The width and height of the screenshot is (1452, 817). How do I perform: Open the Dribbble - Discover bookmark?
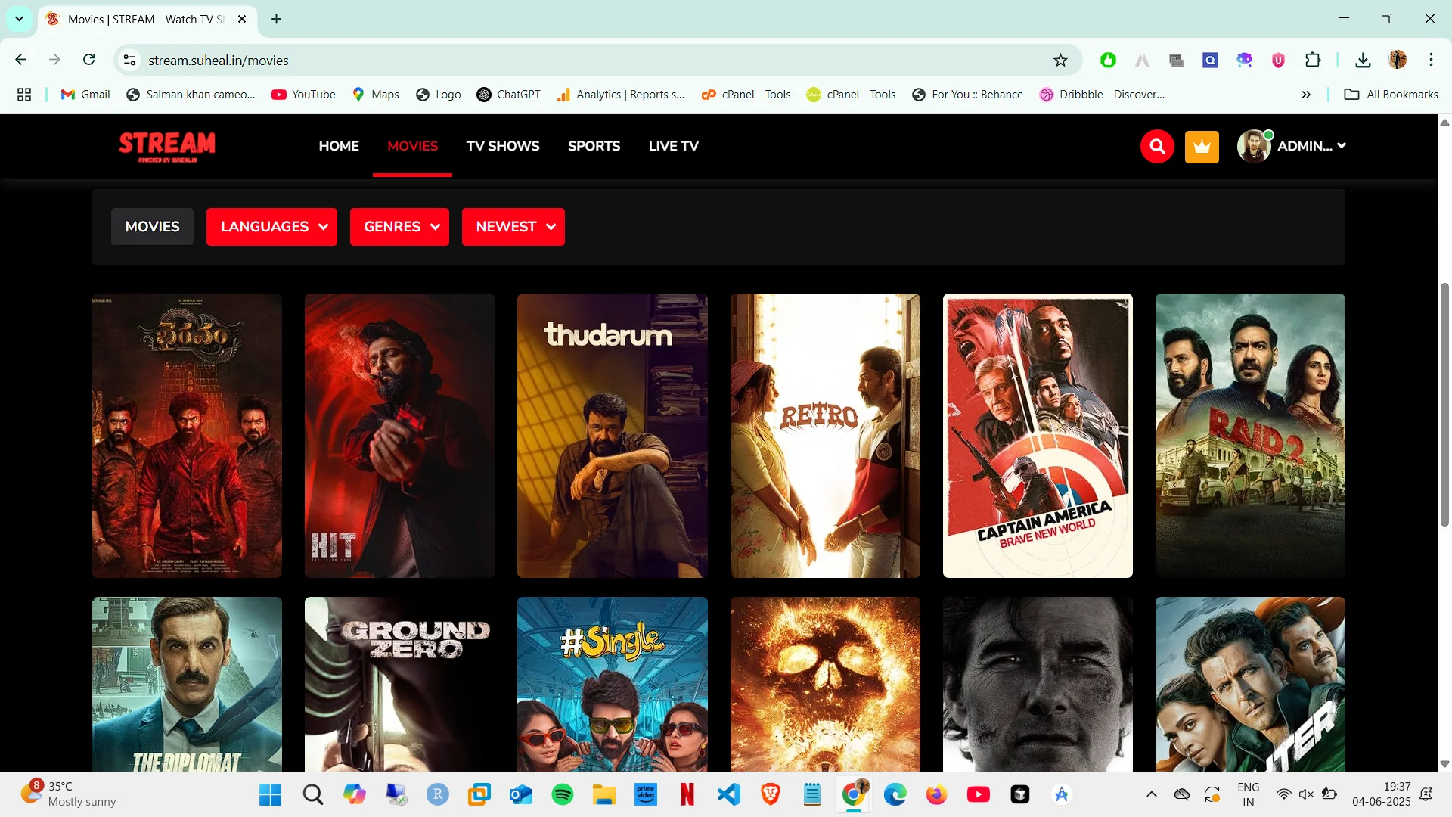tap(1102, 95)
